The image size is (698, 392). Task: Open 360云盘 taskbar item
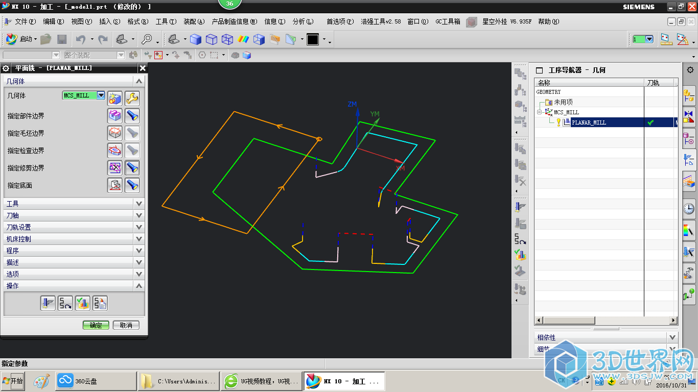click(x=96, y=381)
